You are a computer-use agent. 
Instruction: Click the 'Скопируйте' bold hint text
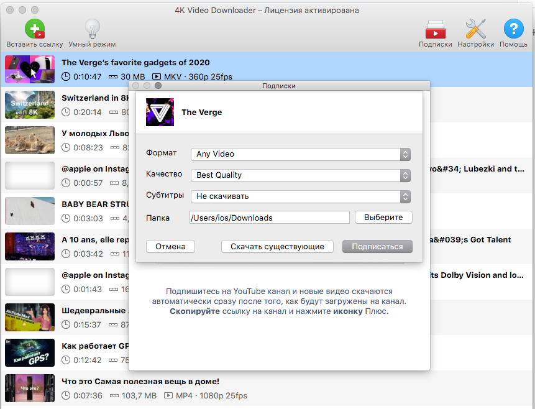195,311
